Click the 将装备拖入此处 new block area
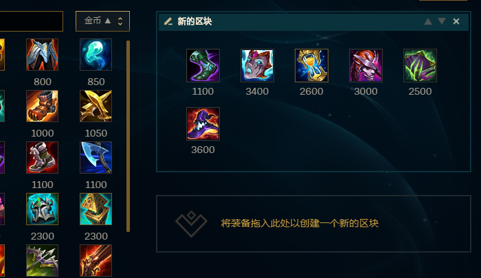This screenshot has height=278, width=481. (313, 224)
